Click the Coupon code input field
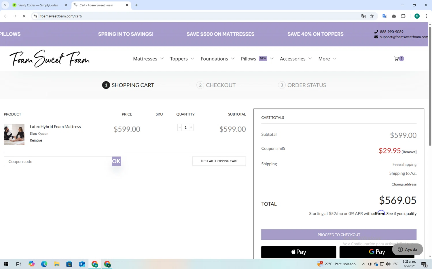Image resolution: width=432 pixels, height=269 pixels. 58,161
